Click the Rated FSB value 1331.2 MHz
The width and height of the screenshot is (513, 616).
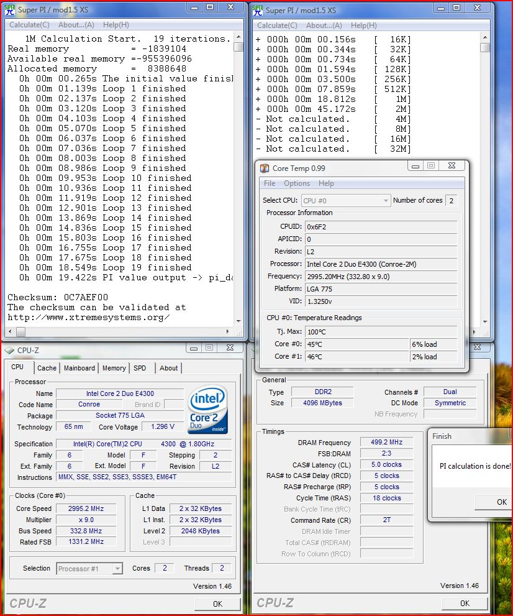coord(86,541)
